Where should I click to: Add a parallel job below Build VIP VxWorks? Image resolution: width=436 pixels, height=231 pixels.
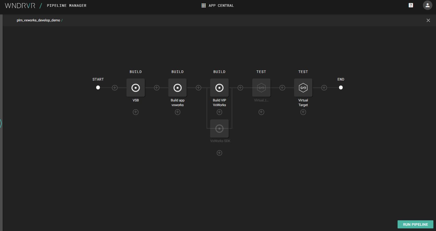[219, 112]
